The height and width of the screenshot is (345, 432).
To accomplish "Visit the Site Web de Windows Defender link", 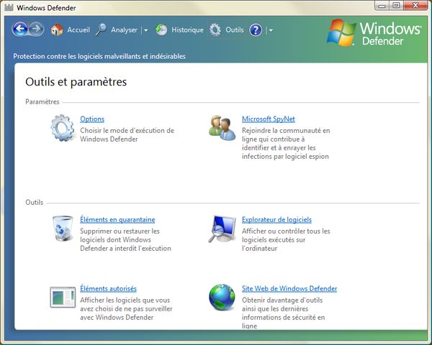I will pos(289,289).
